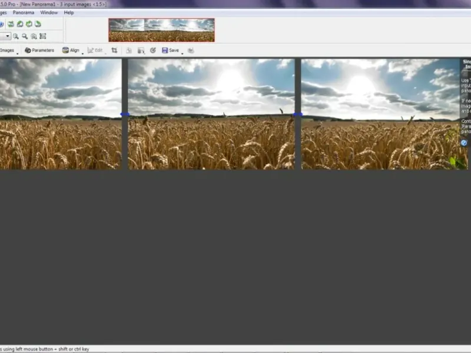Open the zoom level dropdown arrow
The height and width of the screenshot is (353, 471).
pyautogui.click(x=8, y=36)
